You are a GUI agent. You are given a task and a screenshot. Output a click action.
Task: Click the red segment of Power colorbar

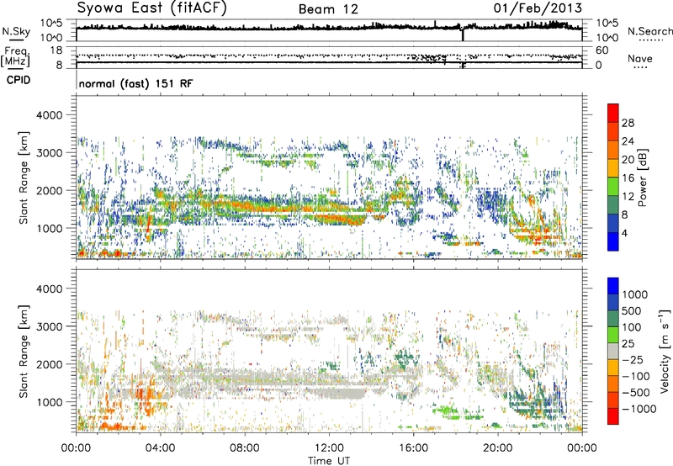click(x=613, y=114)
